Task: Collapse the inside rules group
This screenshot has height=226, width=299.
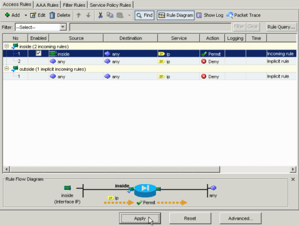Action: (x=7, y=46)
